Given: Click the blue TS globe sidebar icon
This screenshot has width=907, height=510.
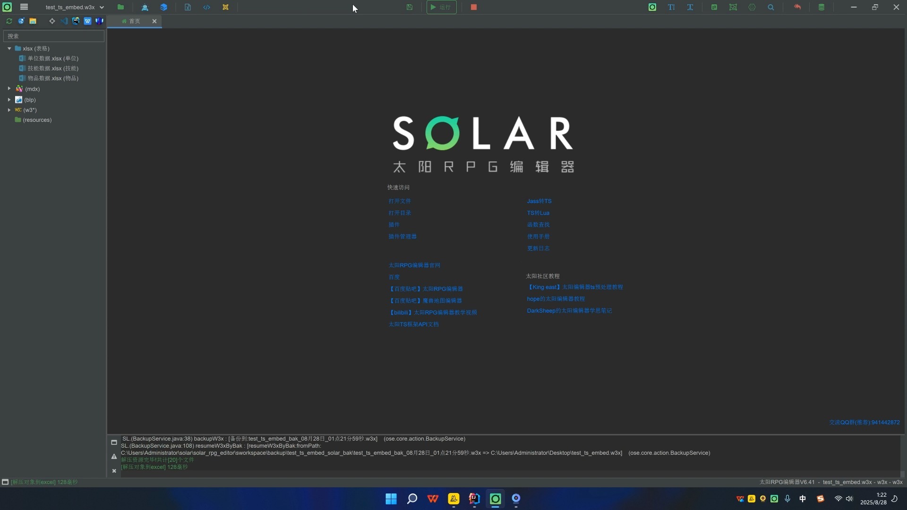Looking at the screenshot, I should pos(21,21).
